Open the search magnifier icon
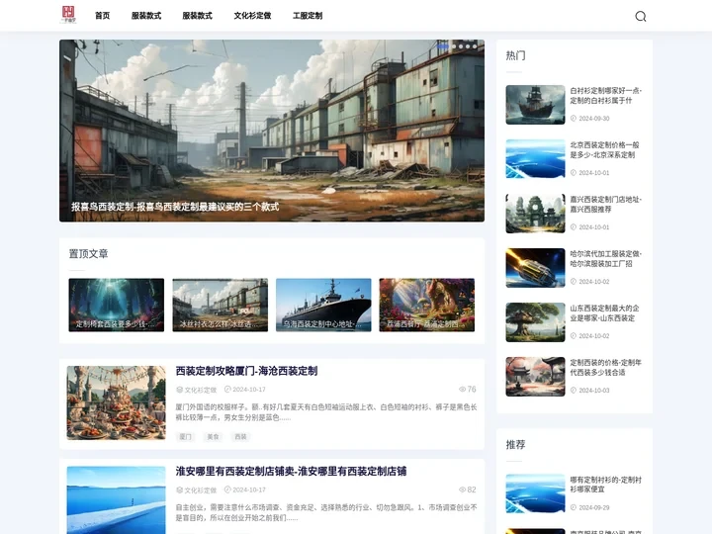712x534 pixels. tap(640, 17)
